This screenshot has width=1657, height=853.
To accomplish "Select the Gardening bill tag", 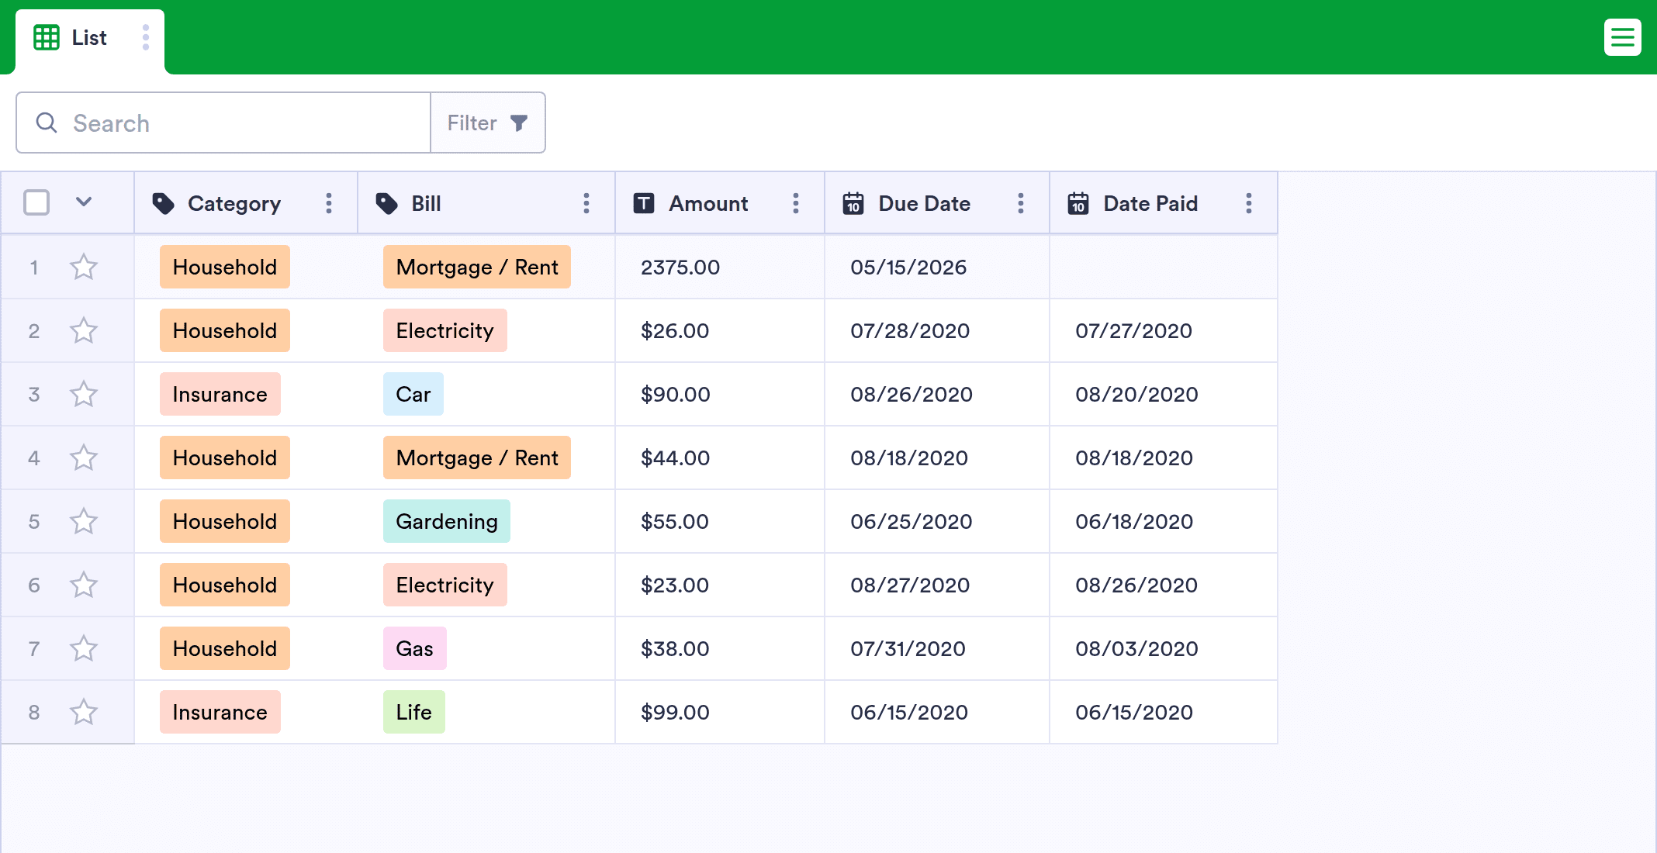I will pos(447,521).
